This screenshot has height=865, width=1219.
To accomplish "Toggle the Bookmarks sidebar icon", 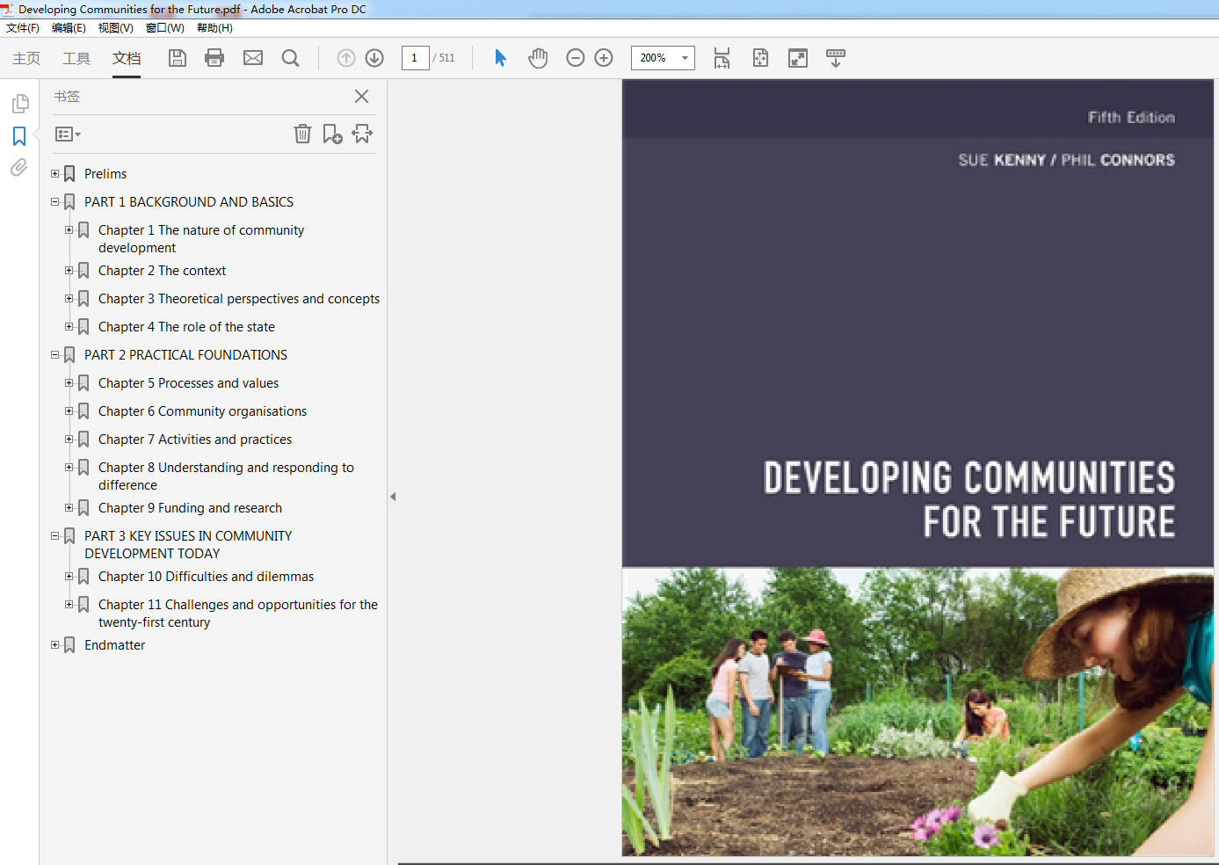I will tap(19, 136).
